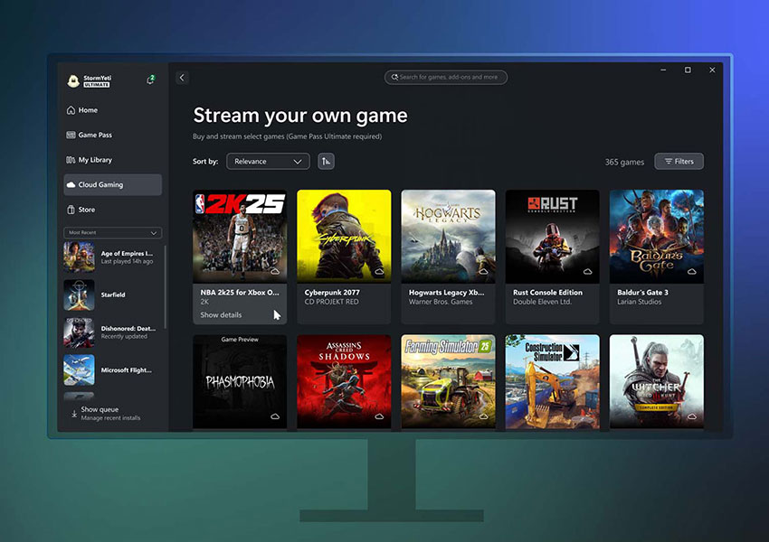Click the Cyberpunk 2077 title text

click(331, 293)
